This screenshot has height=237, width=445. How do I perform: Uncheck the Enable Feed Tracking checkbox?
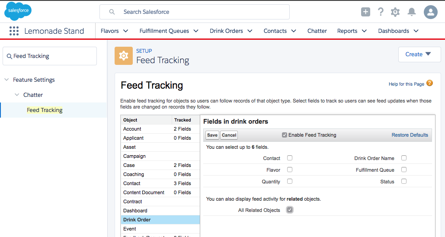tap(285, 135)
